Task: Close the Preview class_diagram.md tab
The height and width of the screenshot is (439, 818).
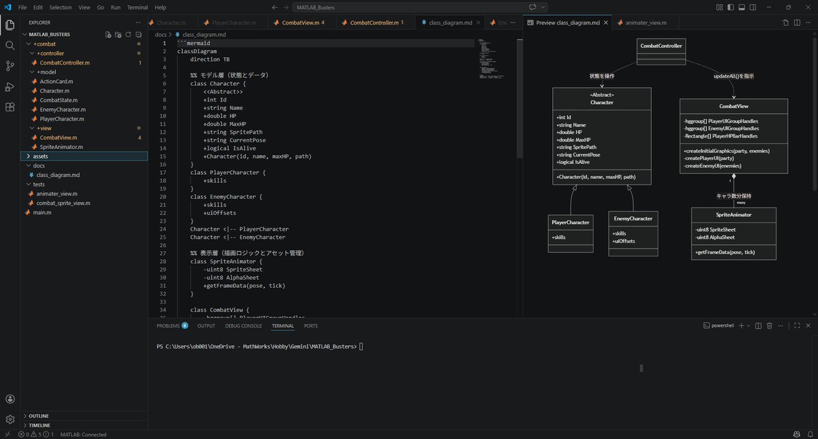Action: (x=607, y=22)
